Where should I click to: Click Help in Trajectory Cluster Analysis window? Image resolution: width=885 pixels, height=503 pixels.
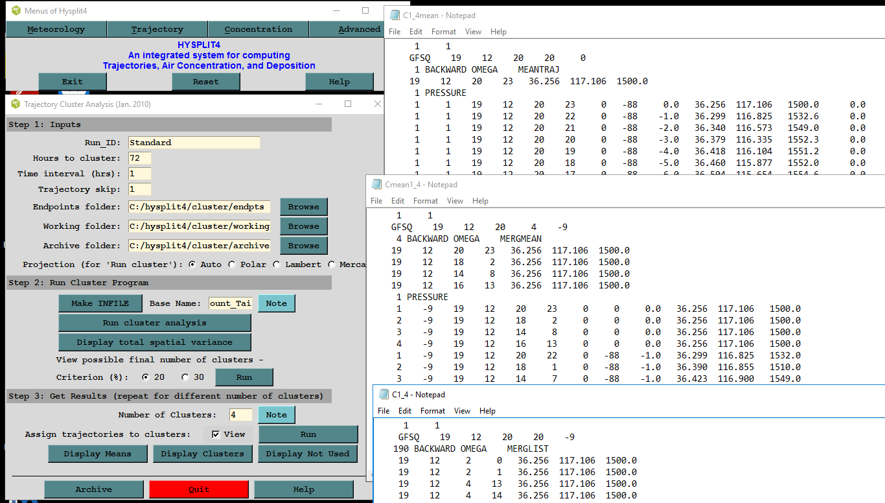click(x=304, y=489)
